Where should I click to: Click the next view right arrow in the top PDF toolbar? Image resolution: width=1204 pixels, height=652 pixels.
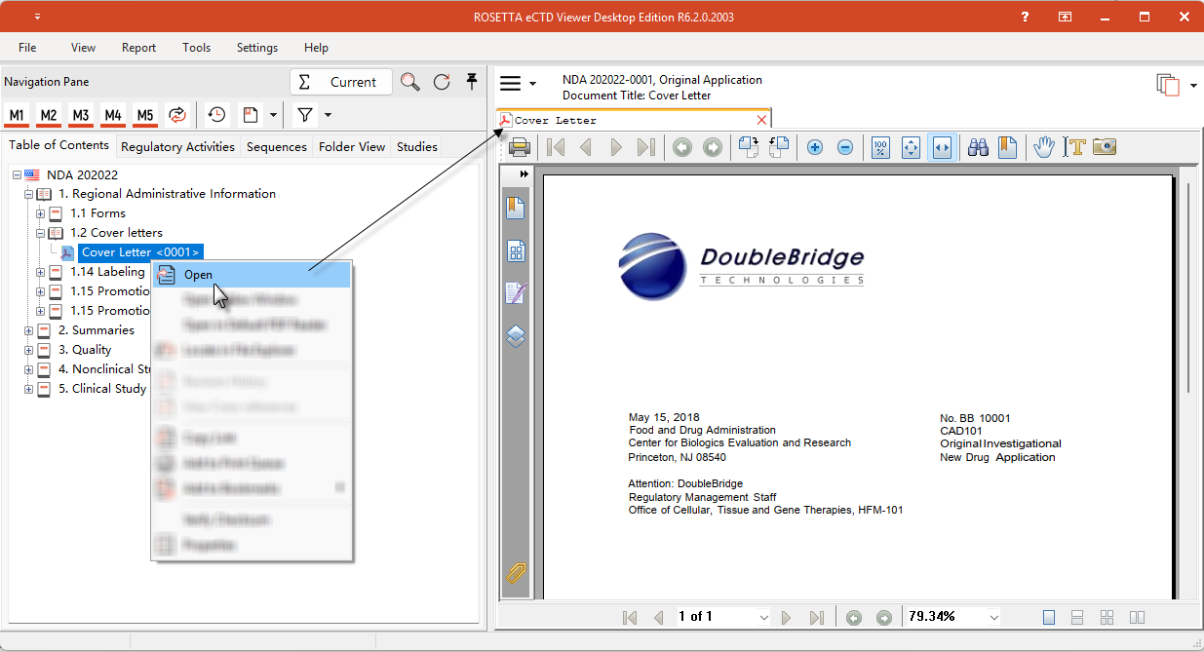click(x=713, y=147)
